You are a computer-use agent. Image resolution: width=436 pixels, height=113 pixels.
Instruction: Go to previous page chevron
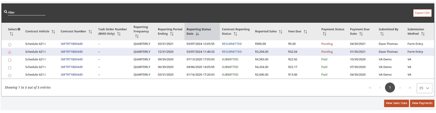click(380, 88)
